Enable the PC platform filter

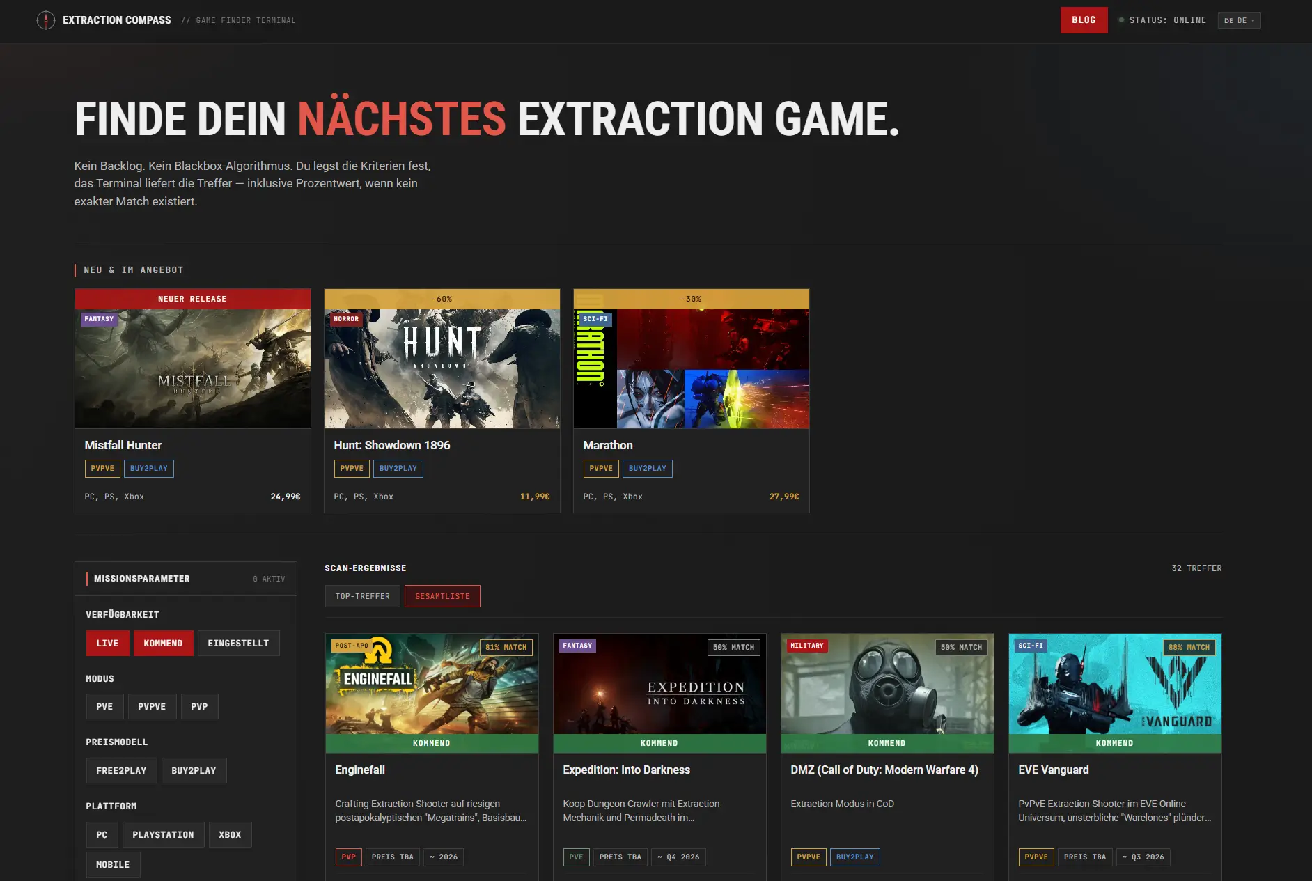point(102,834)
